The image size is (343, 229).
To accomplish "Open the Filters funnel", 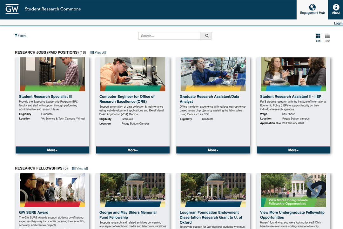I will pos(20,36).
